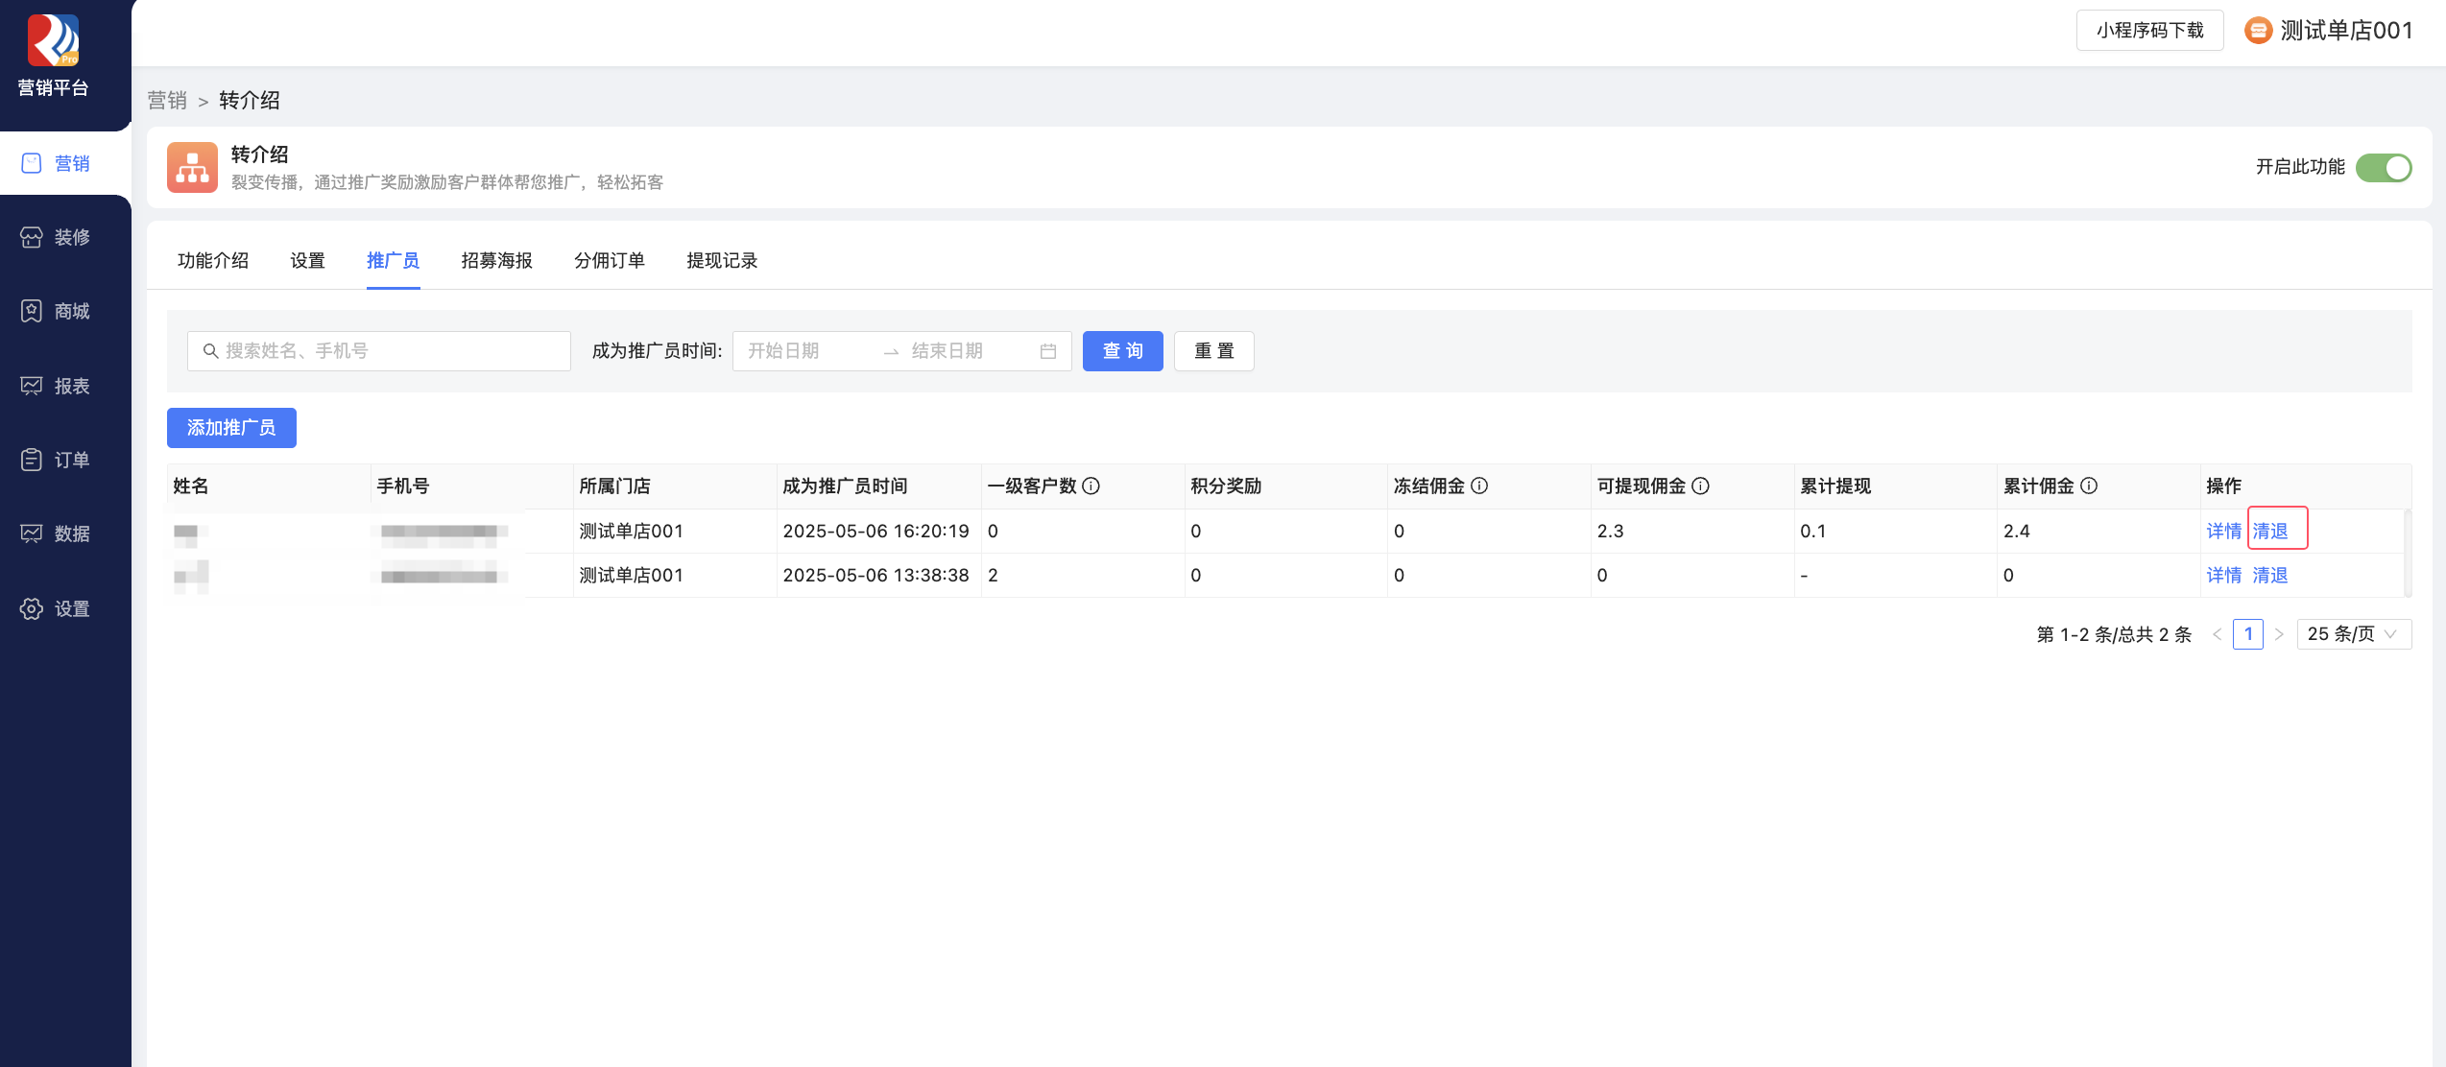Go to 报表 in sidebar
This screenshot has height=1067, width=2446.
pyautogui.click(x=56, y=386)
